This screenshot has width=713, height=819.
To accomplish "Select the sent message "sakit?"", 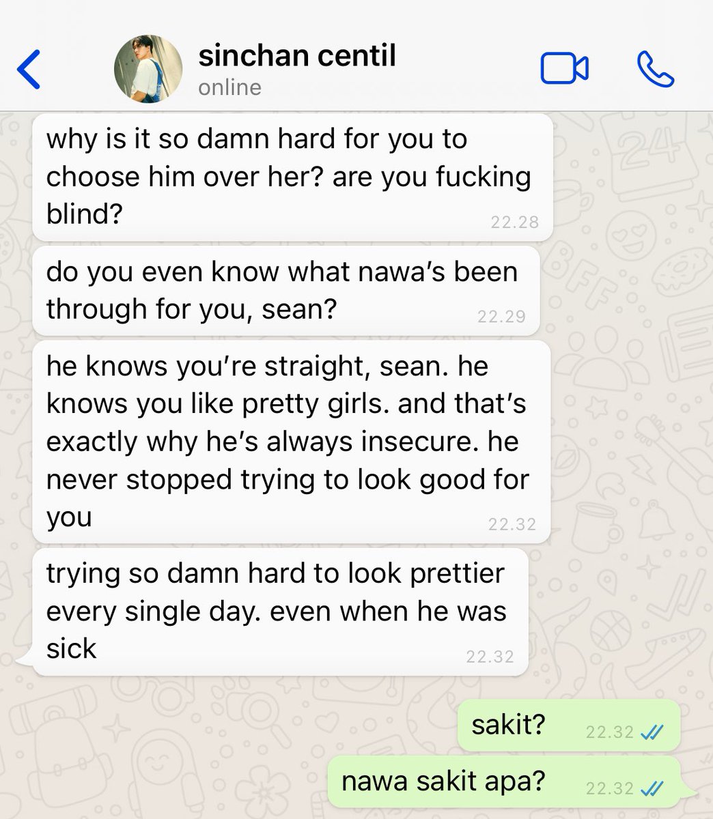I will tap(570, 725).
